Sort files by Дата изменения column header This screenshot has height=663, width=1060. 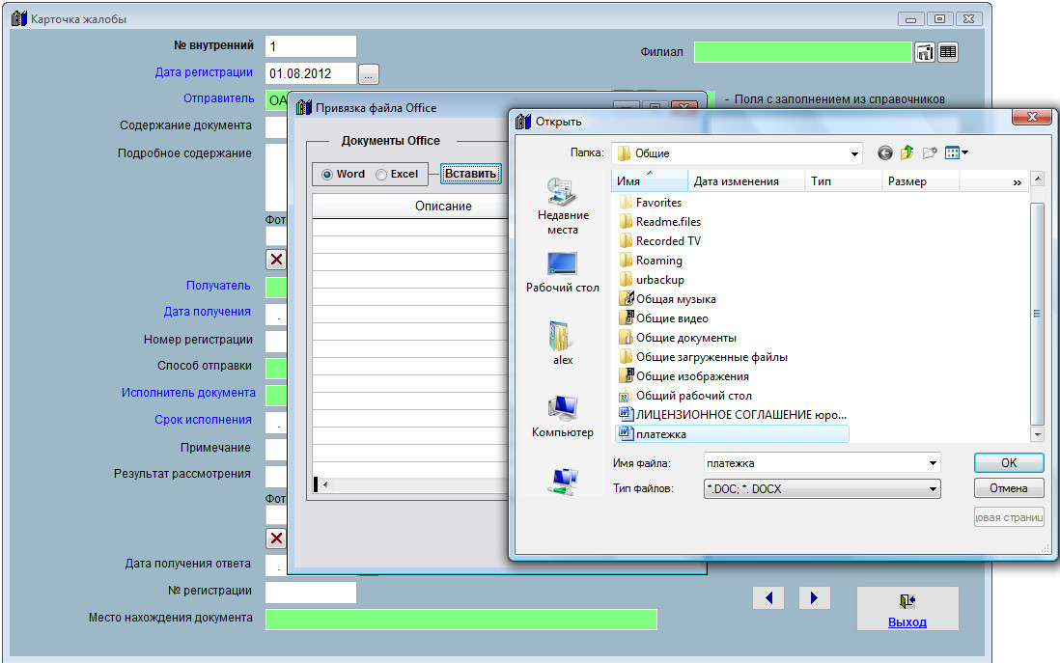pyautogui.click(x=736, y=181)
